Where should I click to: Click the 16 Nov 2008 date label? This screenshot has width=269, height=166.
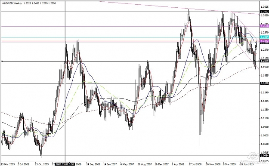point(213,164)
